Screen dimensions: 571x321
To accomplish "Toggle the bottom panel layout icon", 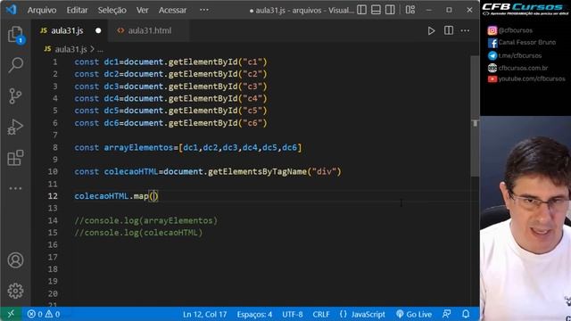I will (x=376, y=10).
